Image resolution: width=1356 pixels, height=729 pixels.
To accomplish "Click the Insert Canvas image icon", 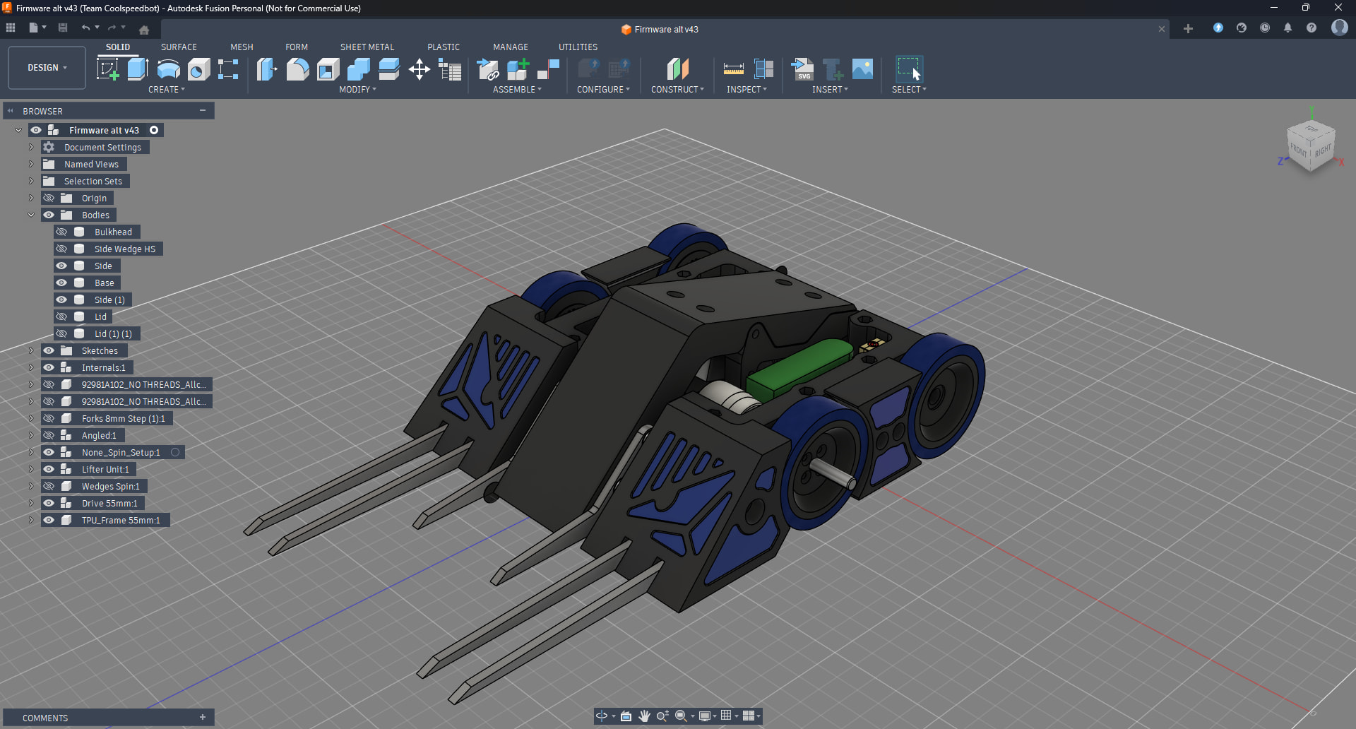I will [x=862, y=69].
